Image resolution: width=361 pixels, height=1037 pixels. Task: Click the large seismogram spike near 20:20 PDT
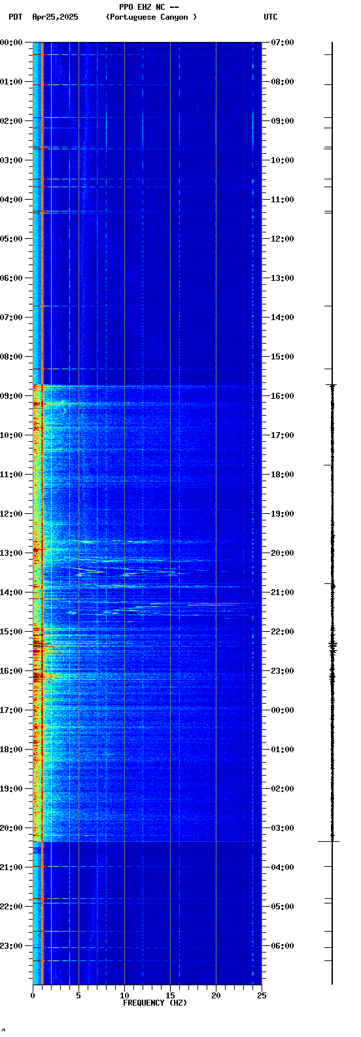click(329, 841)
